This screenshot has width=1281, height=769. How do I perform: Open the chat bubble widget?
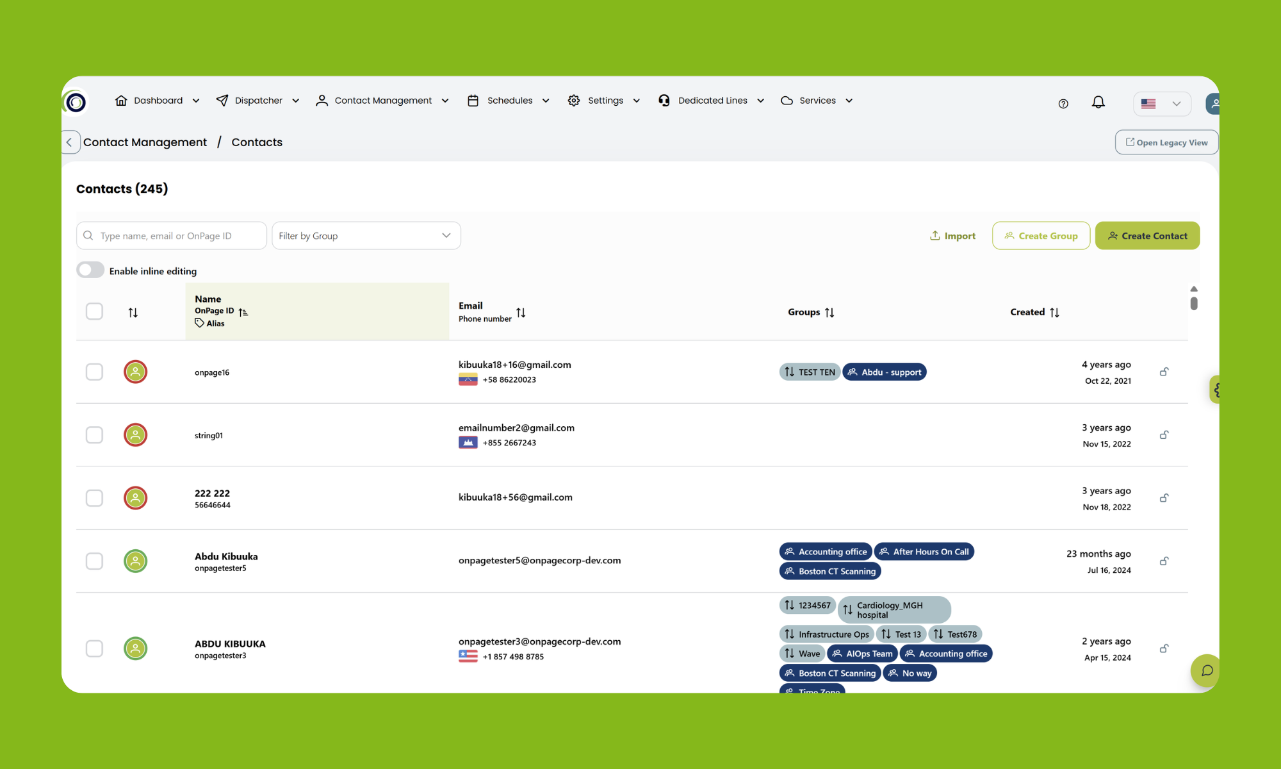pos(1207,670)
